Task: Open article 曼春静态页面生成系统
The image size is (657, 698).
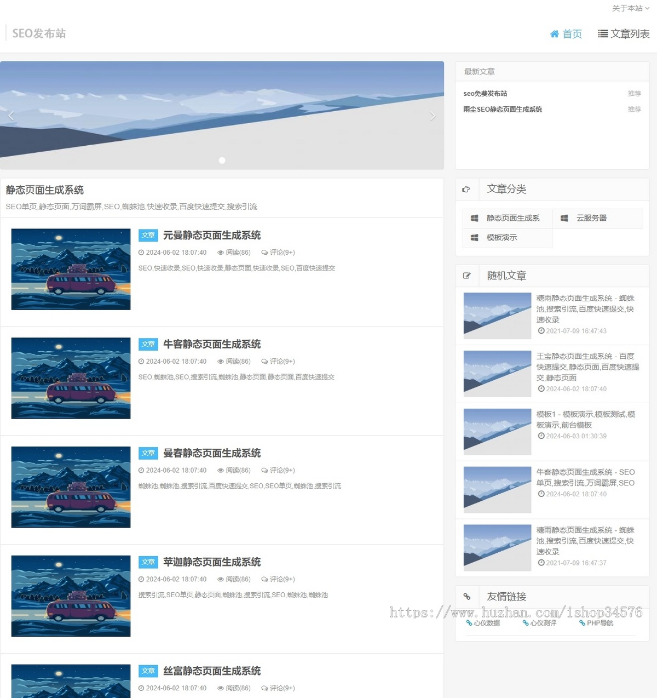Action: pyautogui.click(x=212, y=454)
